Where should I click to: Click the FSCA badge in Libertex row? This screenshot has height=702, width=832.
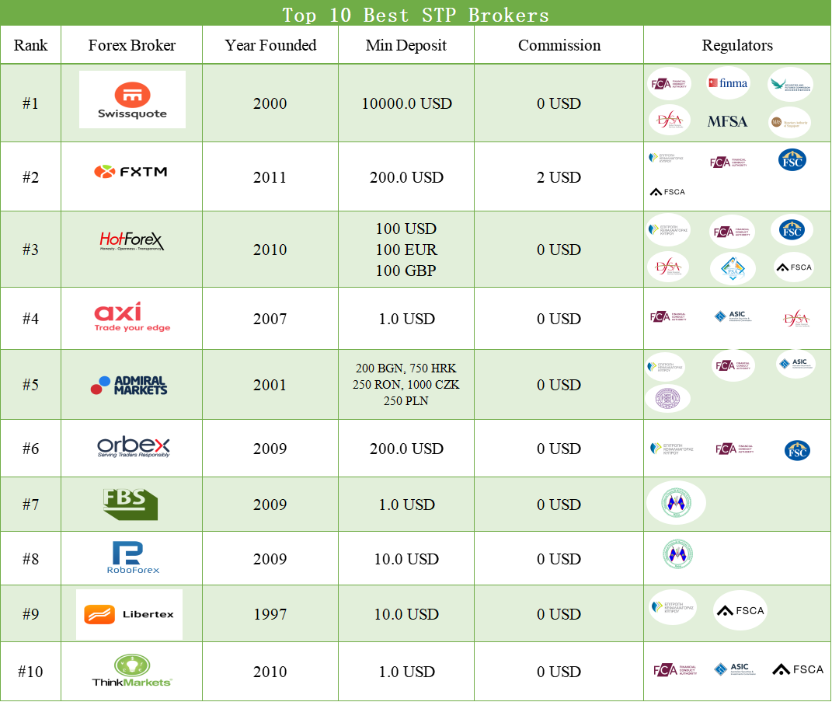point(740,610)
